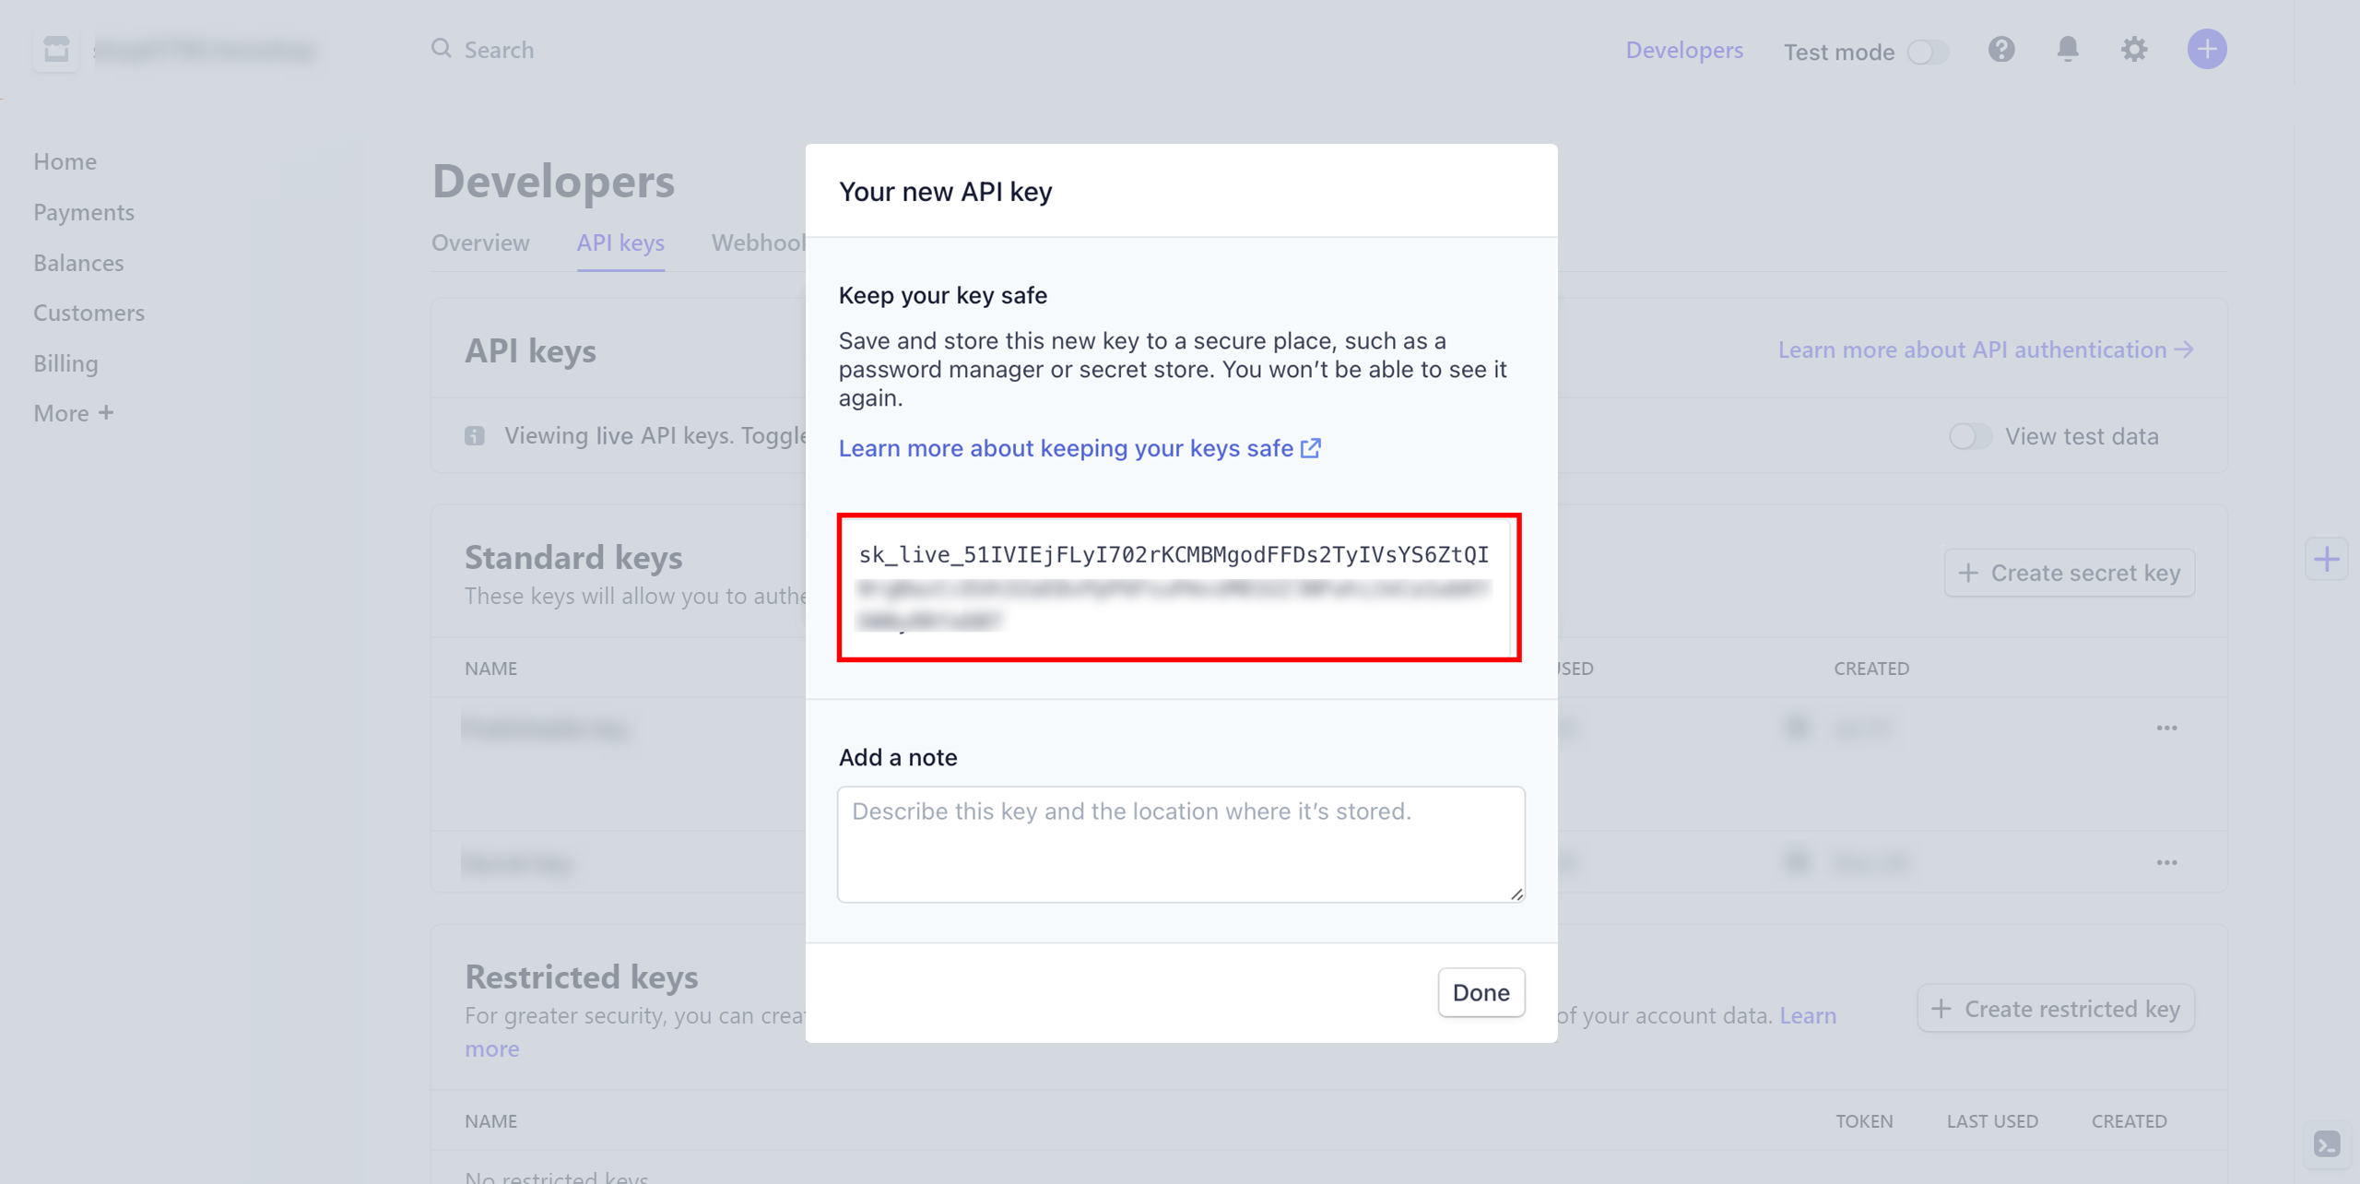Click the Search field in top bar
Image resolution: width=2360 pixels, height=1184 pixels.
pyautogui.click(x=499, y=50)
